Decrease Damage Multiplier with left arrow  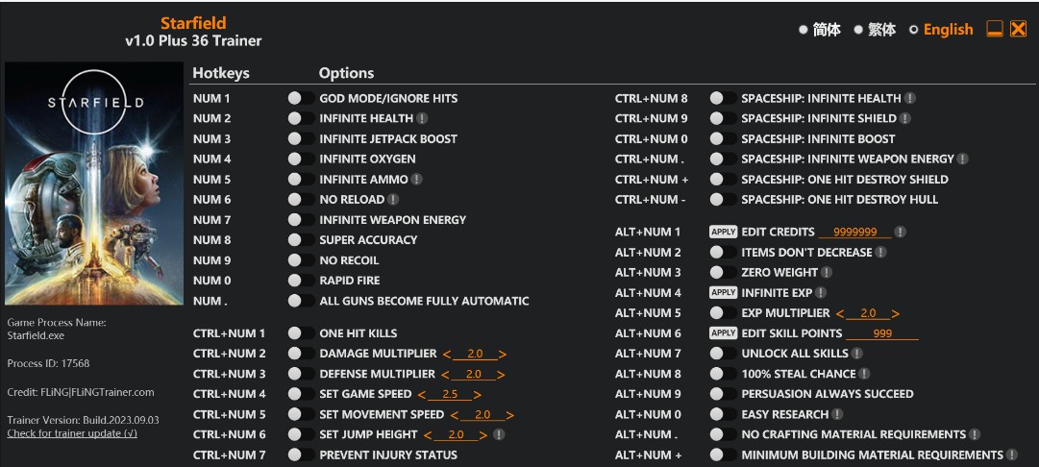[x=446, y=355]
